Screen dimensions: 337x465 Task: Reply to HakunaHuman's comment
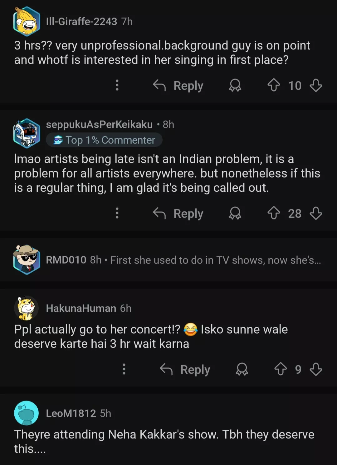coord(185,369)
